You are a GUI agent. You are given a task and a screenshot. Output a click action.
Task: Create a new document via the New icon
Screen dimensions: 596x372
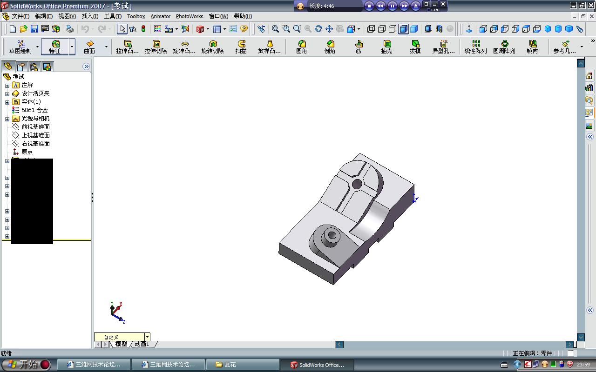13,29
